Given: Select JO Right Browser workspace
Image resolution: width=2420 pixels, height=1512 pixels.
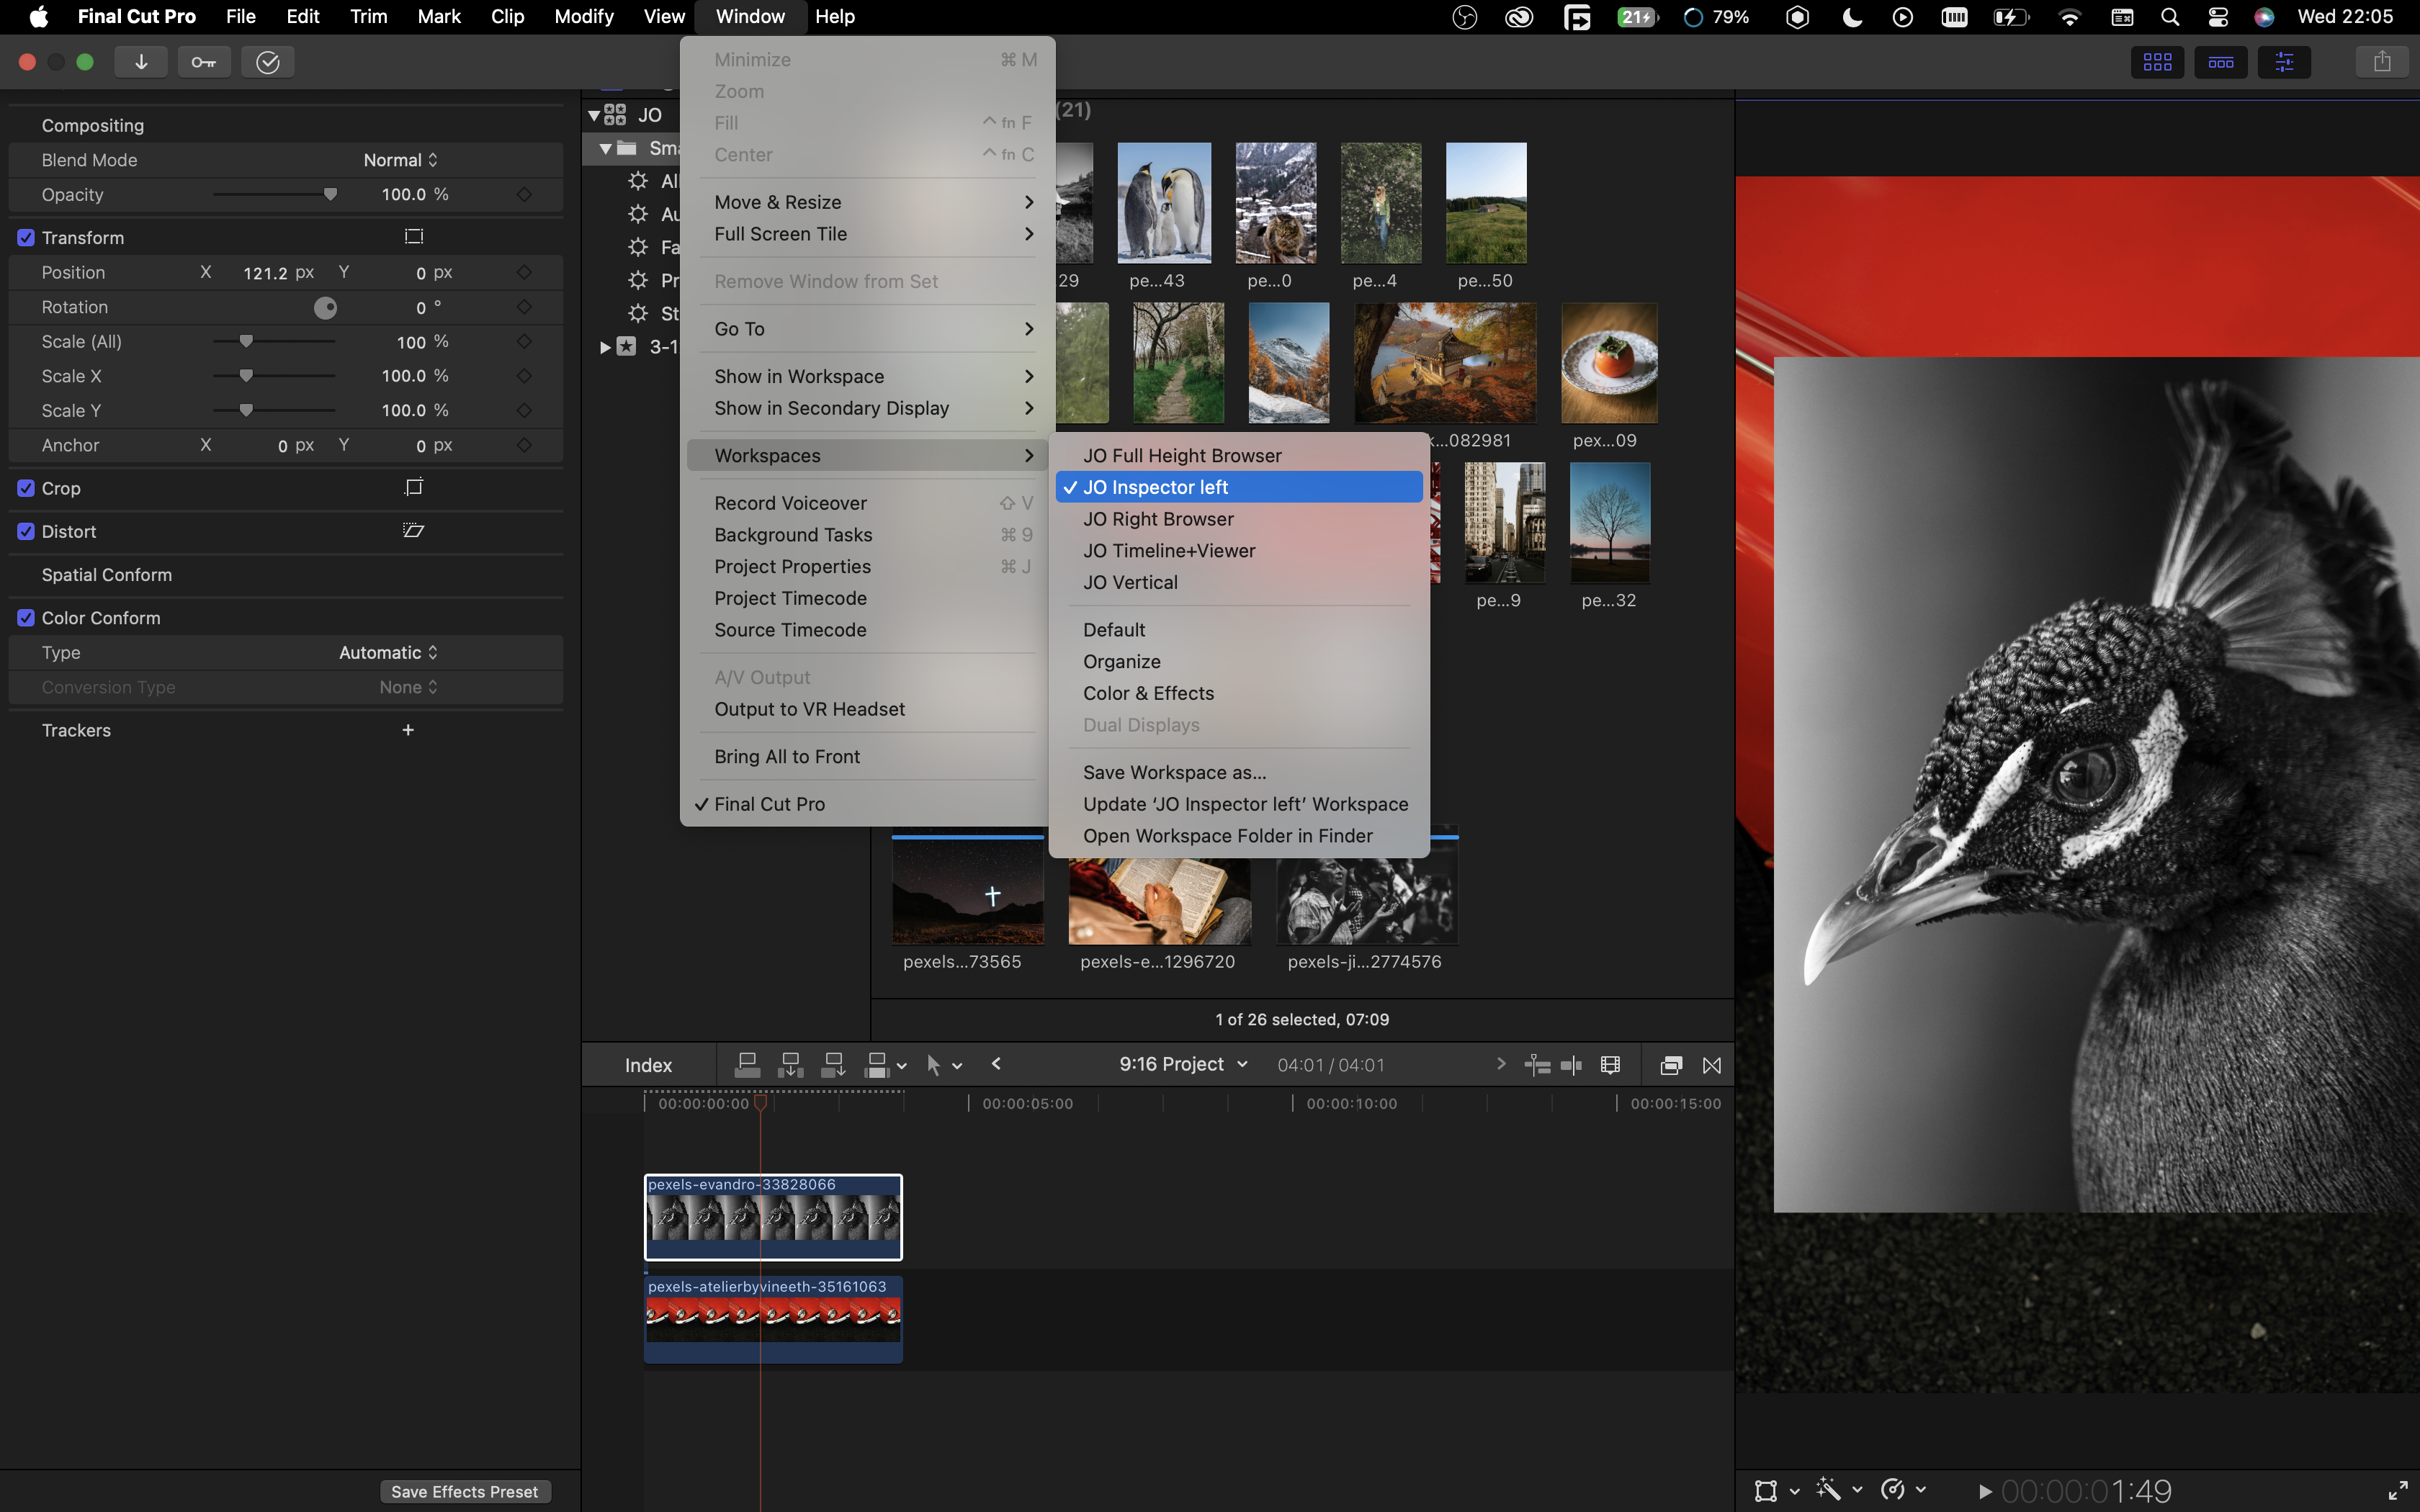Looking at the screenshot, I should (x=1158, y=519).
